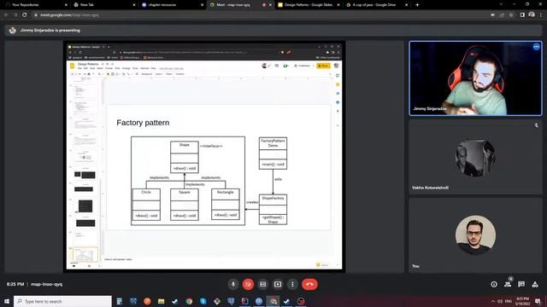Select your own 'You' participant tile
The image size is (547, 307).
(x=475, y=235)
